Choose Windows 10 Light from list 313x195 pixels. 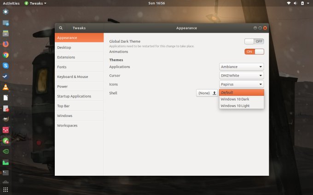[x=241, y=106]
